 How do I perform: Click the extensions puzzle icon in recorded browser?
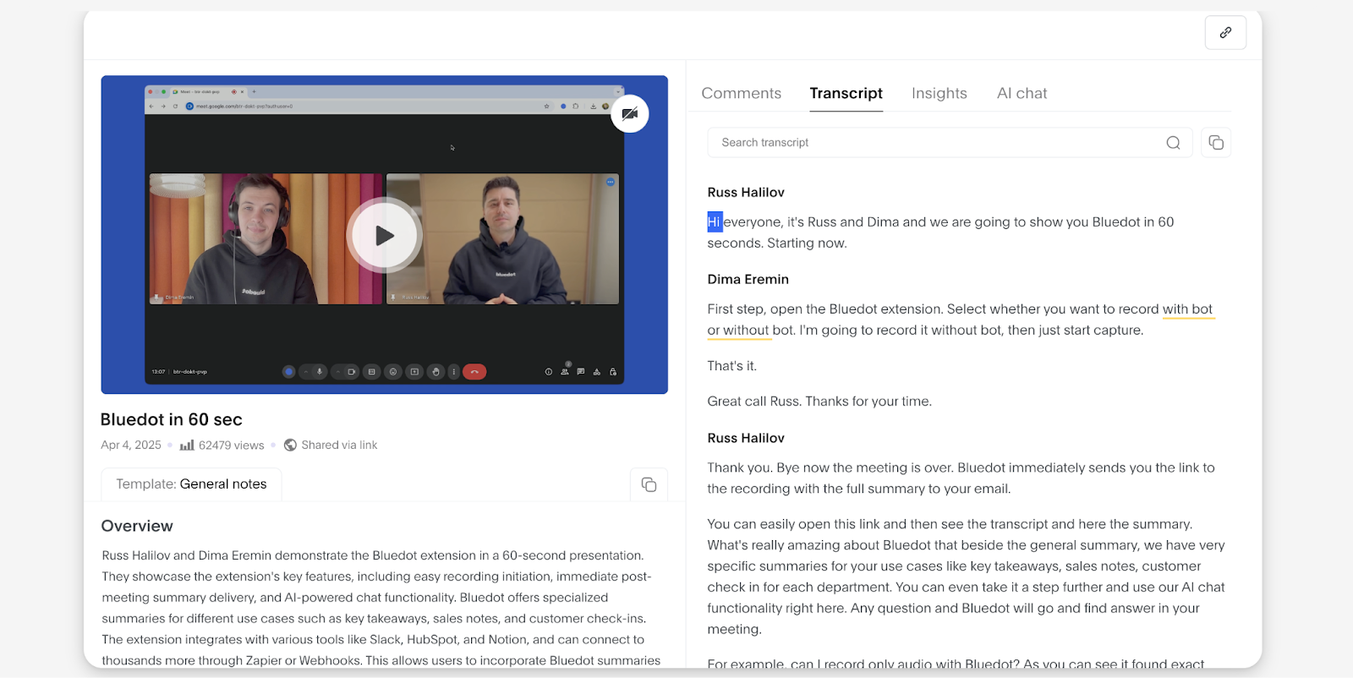576,107
